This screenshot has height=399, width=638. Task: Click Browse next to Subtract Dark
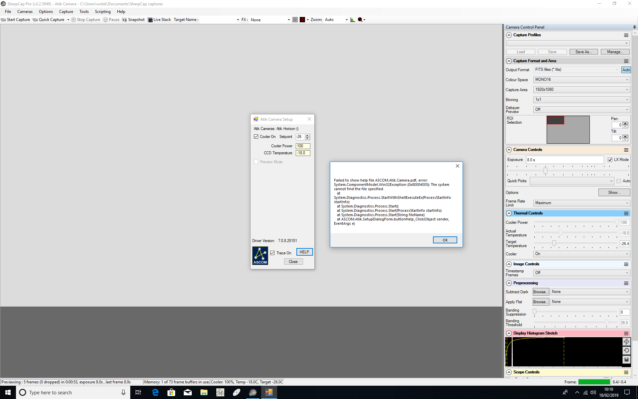click(541, 292)
